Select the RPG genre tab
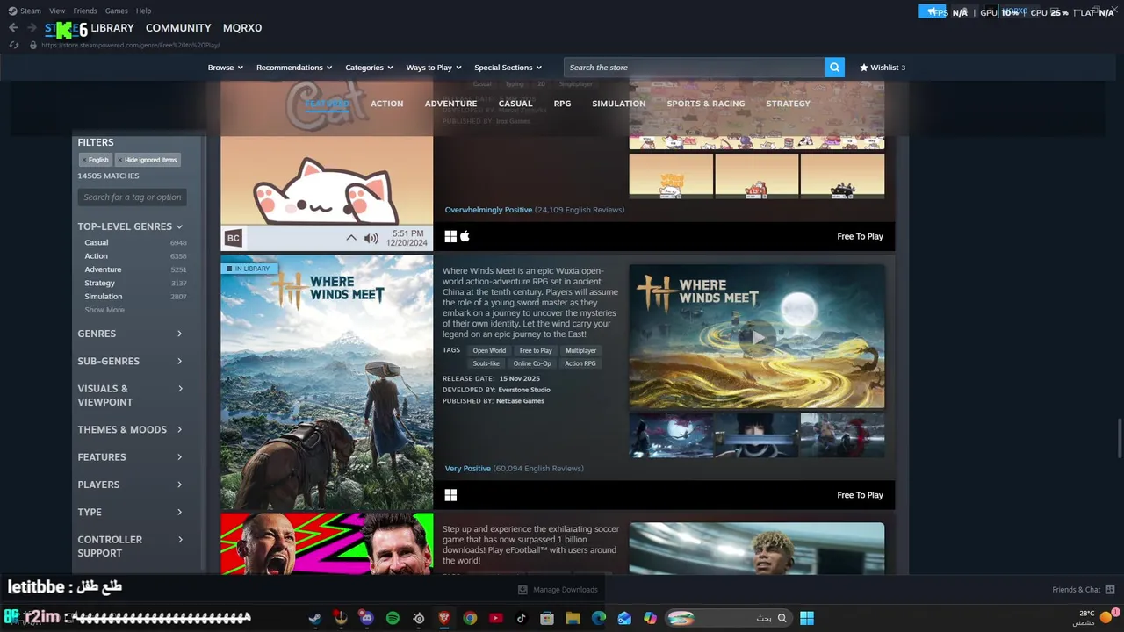The width and height of the screenshot is (1124, 632). [x=562, y=104]
